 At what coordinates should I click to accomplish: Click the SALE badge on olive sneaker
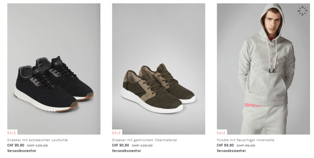[116, 133]
